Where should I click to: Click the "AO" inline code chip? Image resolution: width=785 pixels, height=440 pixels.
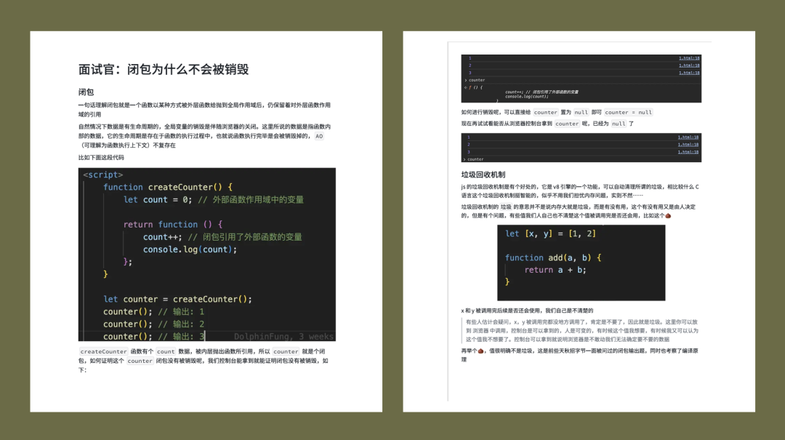tap(319, 136)
